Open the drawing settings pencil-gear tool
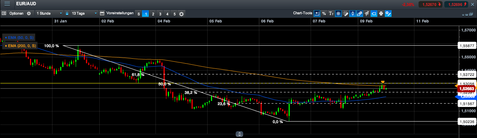 (x=388, y=13)
